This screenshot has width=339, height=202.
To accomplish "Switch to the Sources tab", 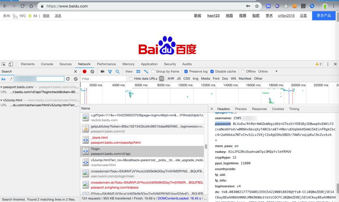I will (66, 64).
